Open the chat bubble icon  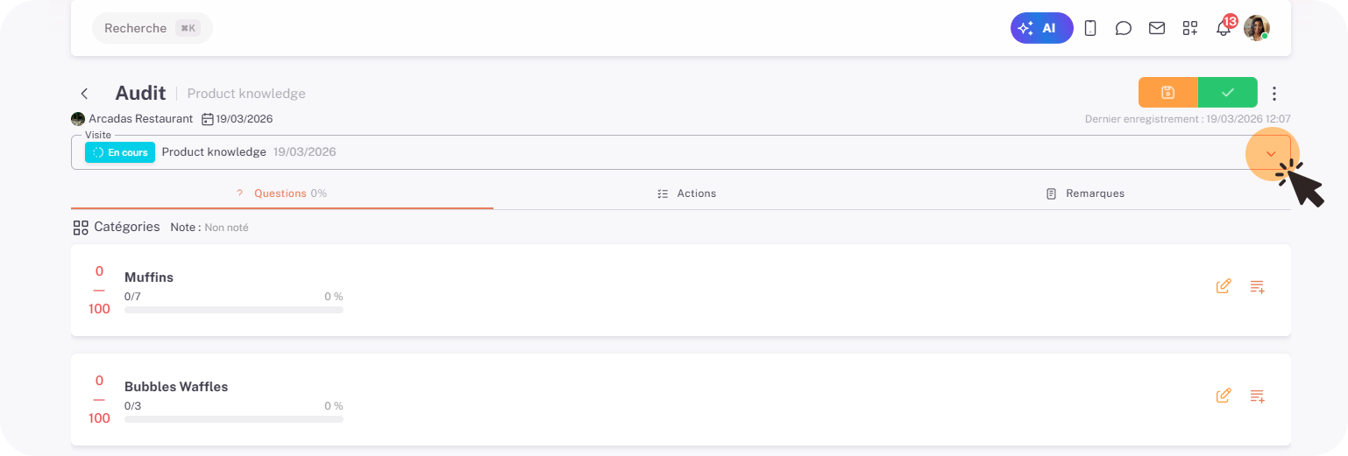1123,28
